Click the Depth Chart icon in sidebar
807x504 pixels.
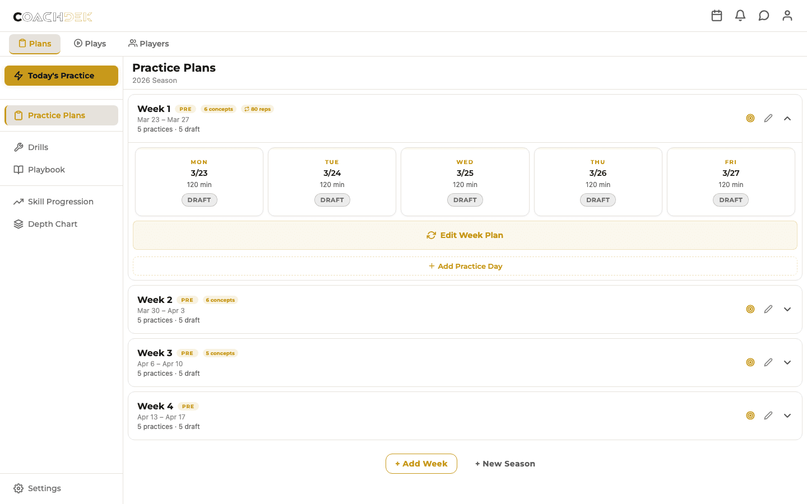coord(17,223)
